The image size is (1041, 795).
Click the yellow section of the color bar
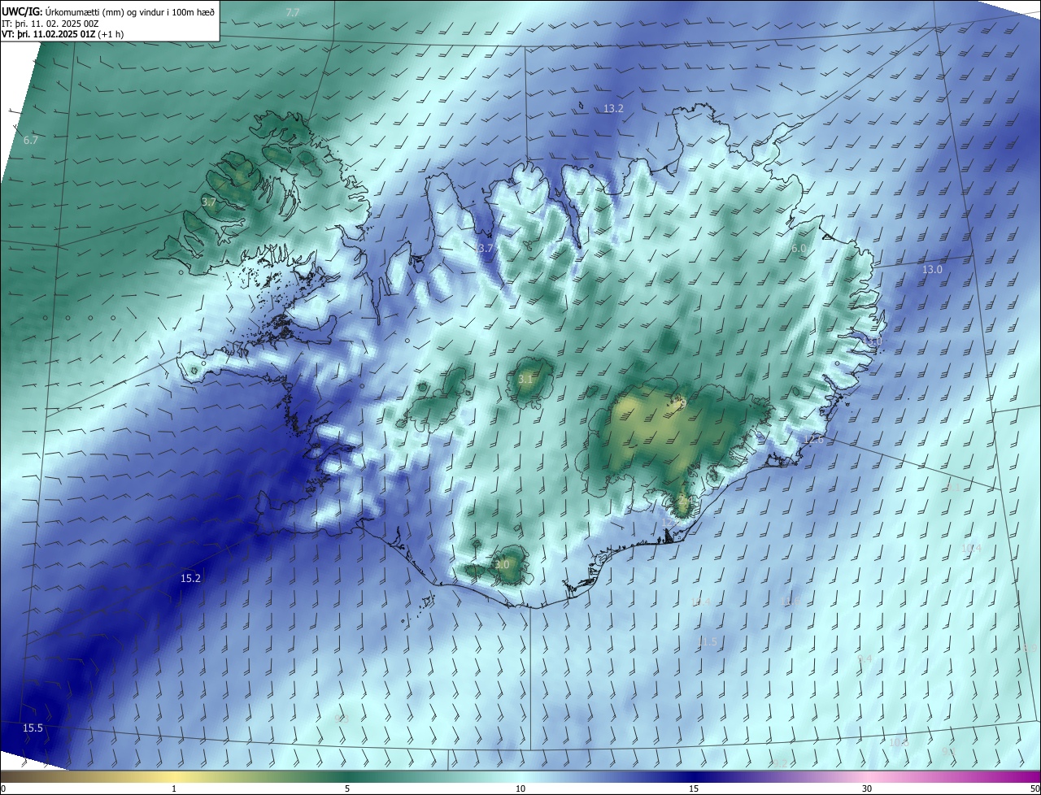(174, 776)
